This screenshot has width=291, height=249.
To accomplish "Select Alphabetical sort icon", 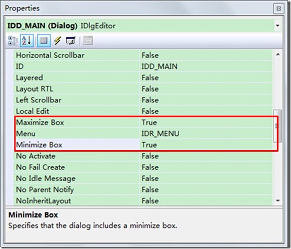I will [x=27, y=41].
